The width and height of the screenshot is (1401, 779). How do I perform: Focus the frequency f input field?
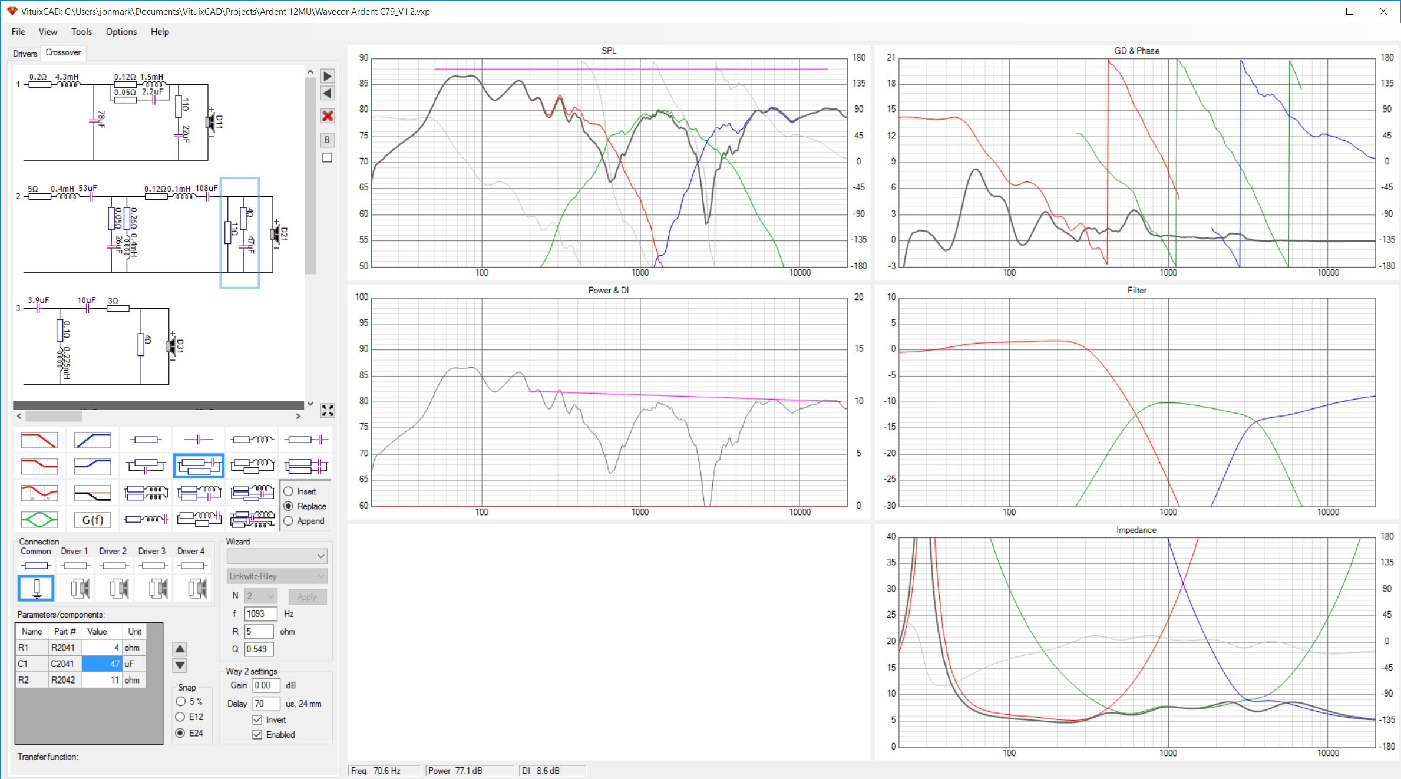[260, 614]
